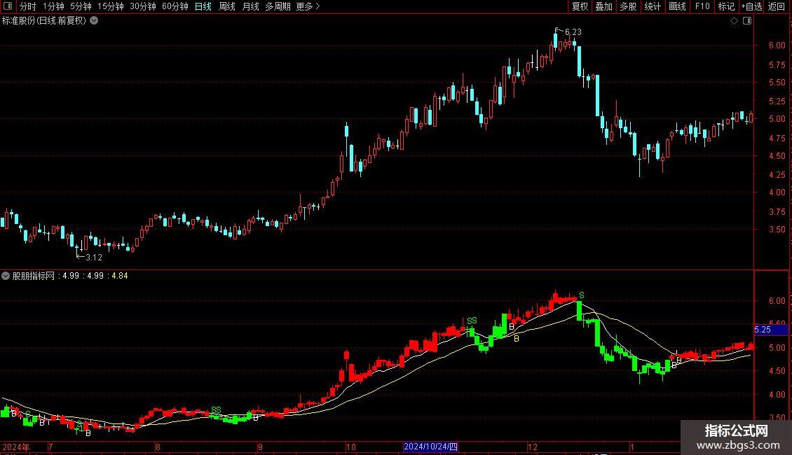792x455 pixels.
Task: Switch to 周线 weekly chart
Action: tap(227, 6)
